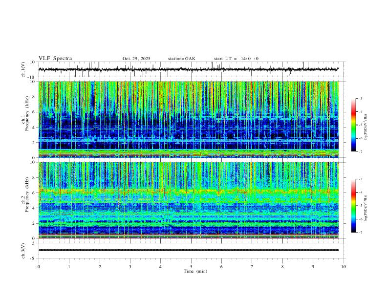Click the time axis tick label "2"
This screenshot has height=299, width=387.
click(100, 267)
